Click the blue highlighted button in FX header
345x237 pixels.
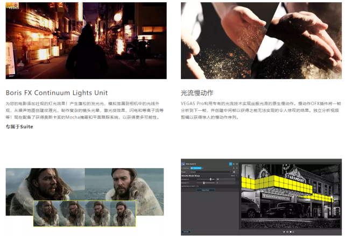[x=230, y=164]
